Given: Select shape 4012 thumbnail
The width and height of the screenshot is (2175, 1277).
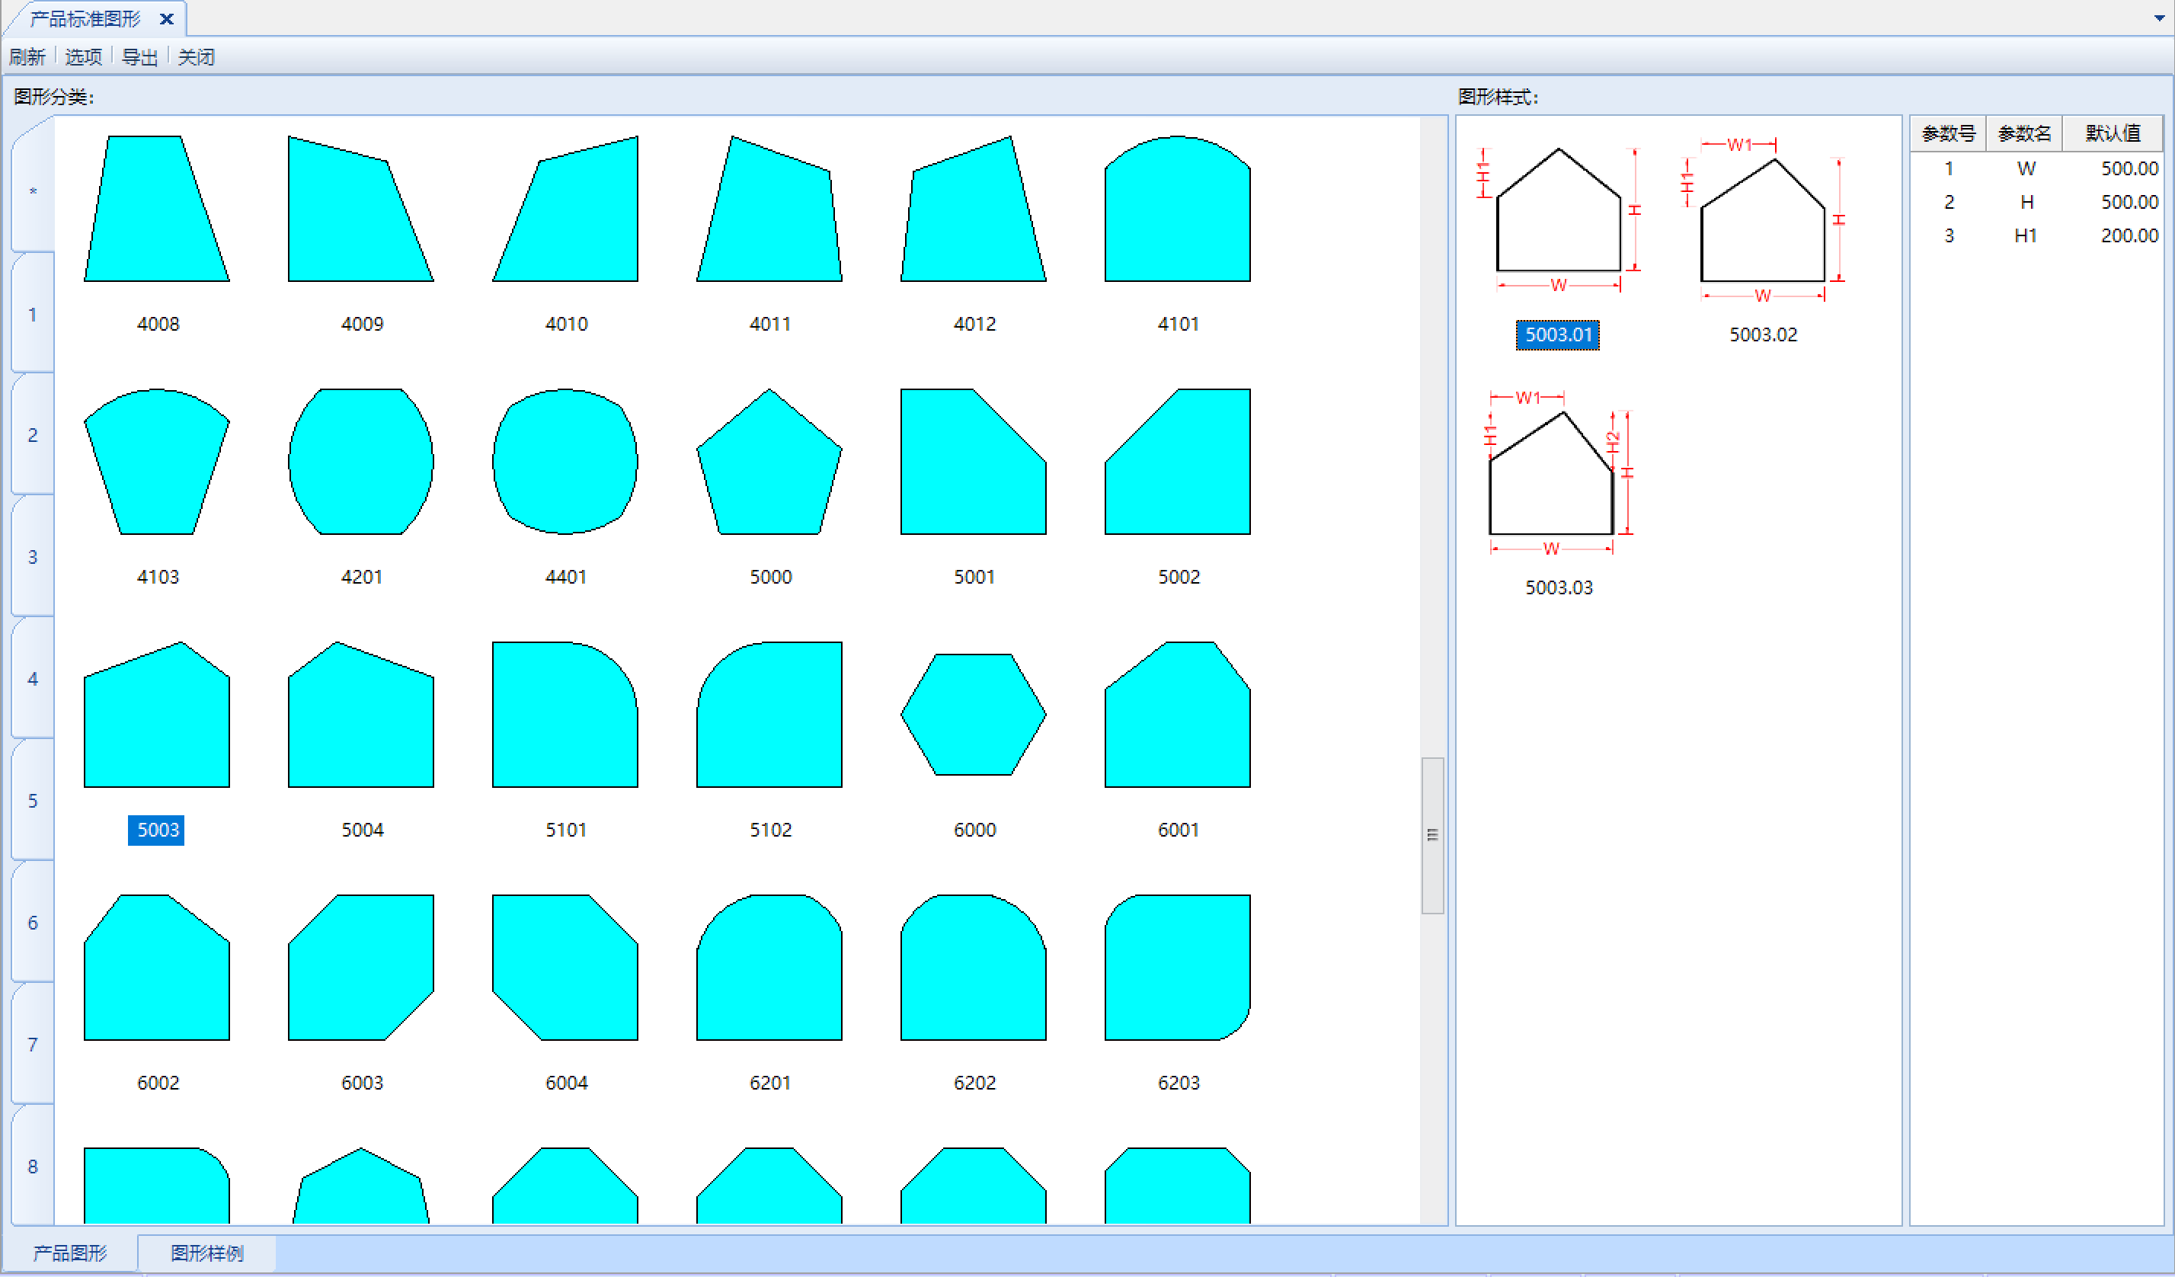Looking at the screenshot, I should point(974,208).
